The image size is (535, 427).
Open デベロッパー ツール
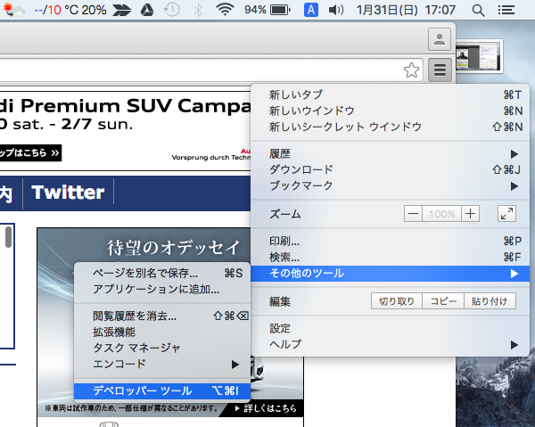(162, 391)
